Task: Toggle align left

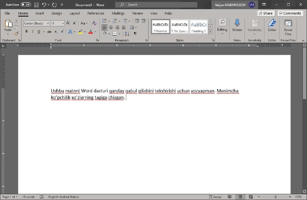Action: [104, 27]
